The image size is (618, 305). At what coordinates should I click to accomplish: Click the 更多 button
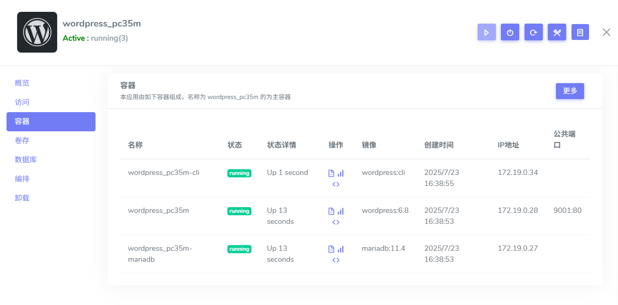(570, 91)
